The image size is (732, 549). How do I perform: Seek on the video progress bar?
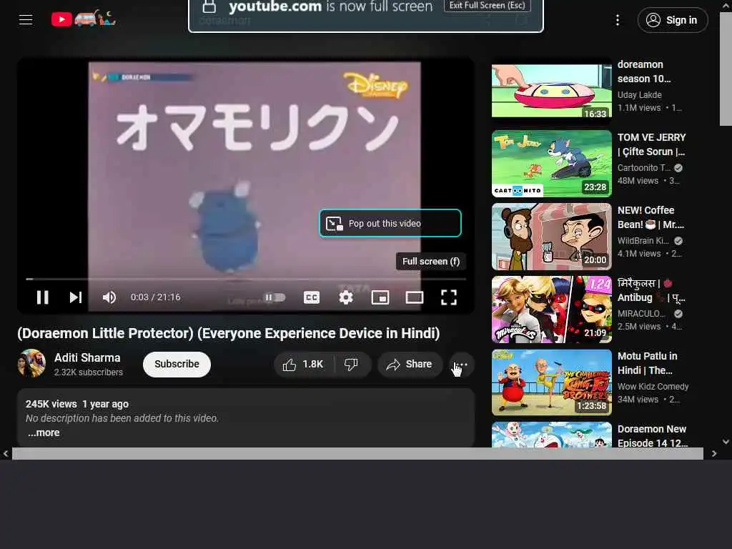click(x=246, y=280)
